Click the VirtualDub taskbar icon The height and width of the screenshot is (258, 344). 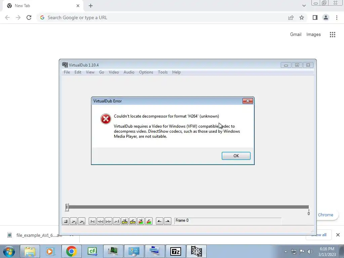click(196, 251)
